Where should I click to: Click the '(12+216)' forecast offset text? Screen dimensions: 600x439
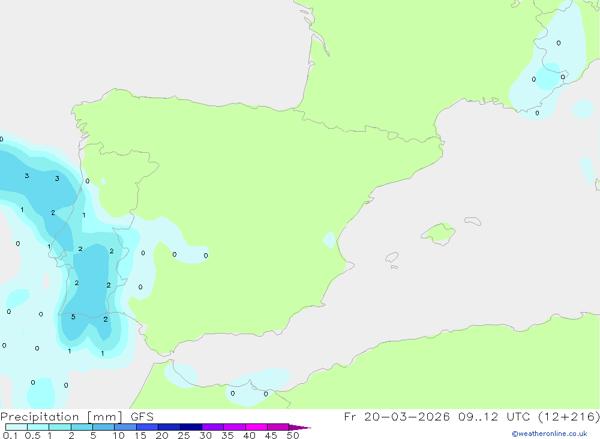point(569,417)
